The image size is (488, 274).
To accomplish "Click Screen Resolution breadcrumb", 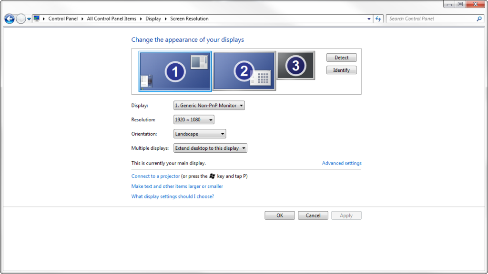I will tap(189, 19).
